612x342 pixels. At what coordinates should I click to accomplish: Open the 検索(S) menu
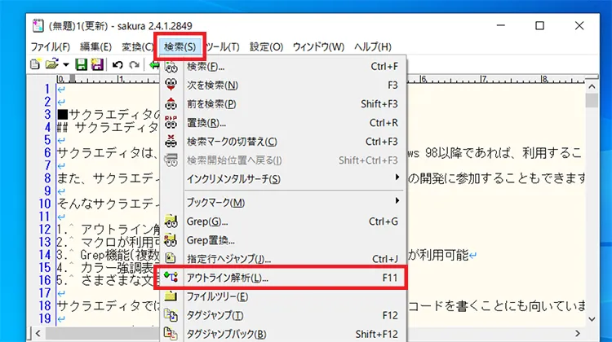point(180,46)
